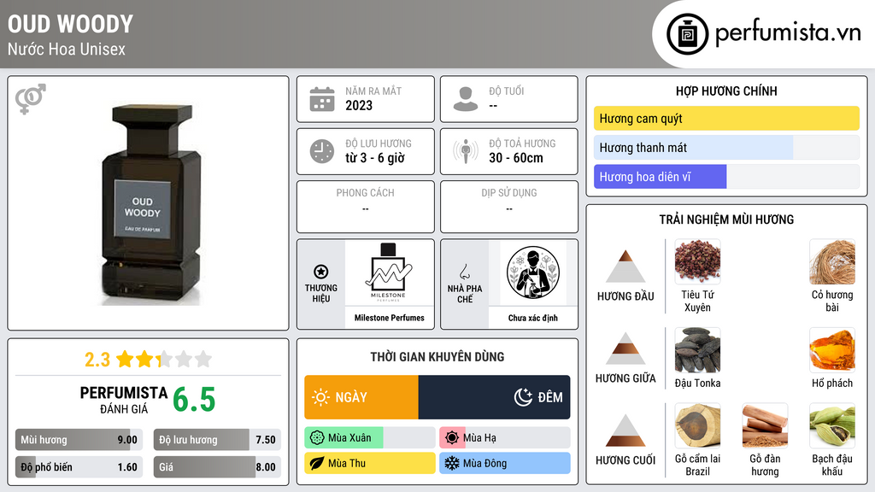This screenshot has width=875, height=492.
Task: Click the star rating row beside 2.3
Action: (x=164, y=359)
